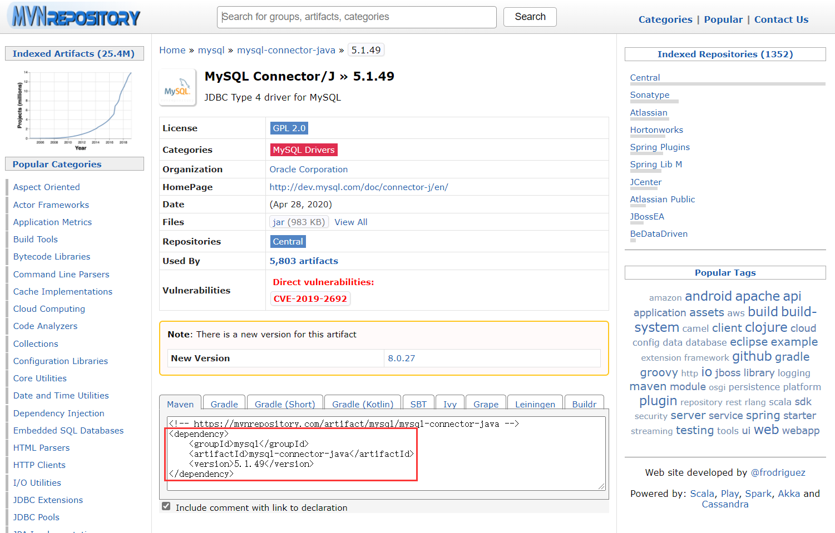This screenshot has width=835, height=533.
Task: Open JDBC Extensions category
Action: click(x=48, y=500)
